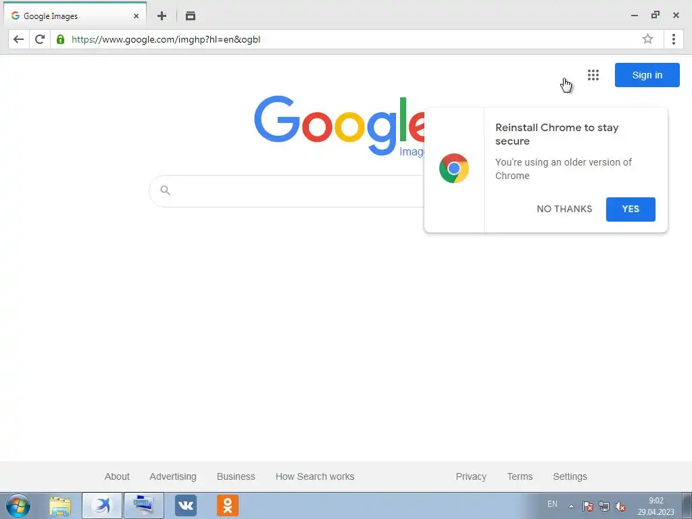Show the tab overview window icon
The width and height of the screenshot is (692, 519).
click(190, 16)
